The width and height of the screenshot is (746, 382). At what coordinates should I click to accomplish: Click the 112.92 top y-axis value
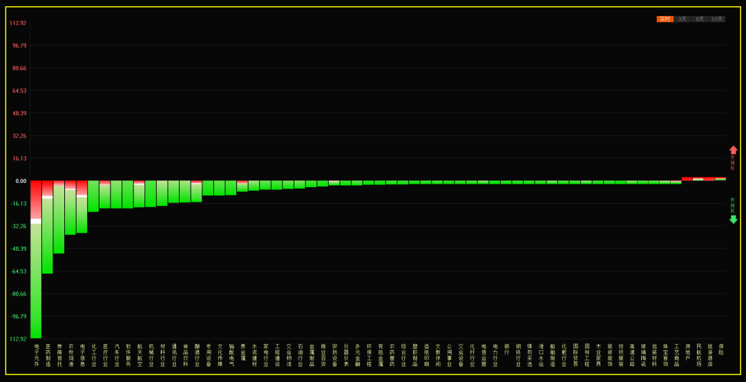17,23
